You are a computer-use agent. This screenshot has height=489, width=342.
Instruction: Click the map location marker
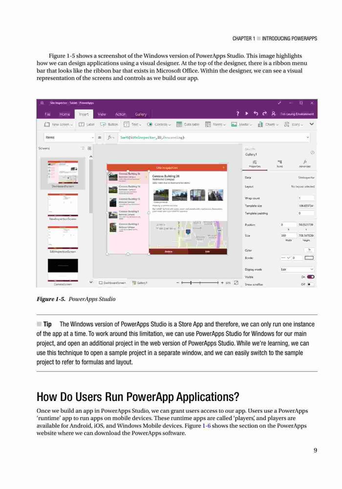coord(188,232)
